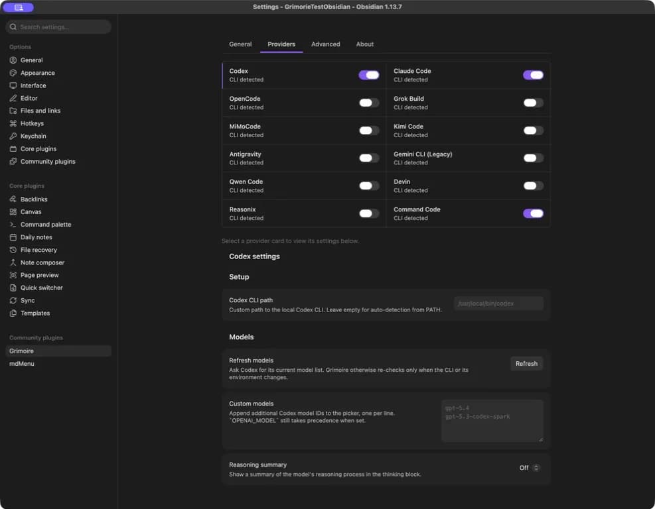Viewport: 655px width, 509px height.
Task: Click the purple title bar window icon
Action: 19,7
